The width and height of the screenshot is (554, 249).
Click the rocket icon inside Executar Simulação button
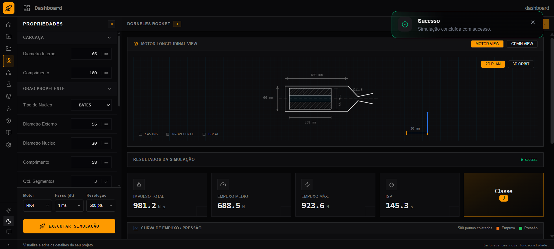click(x=42, y=226)
